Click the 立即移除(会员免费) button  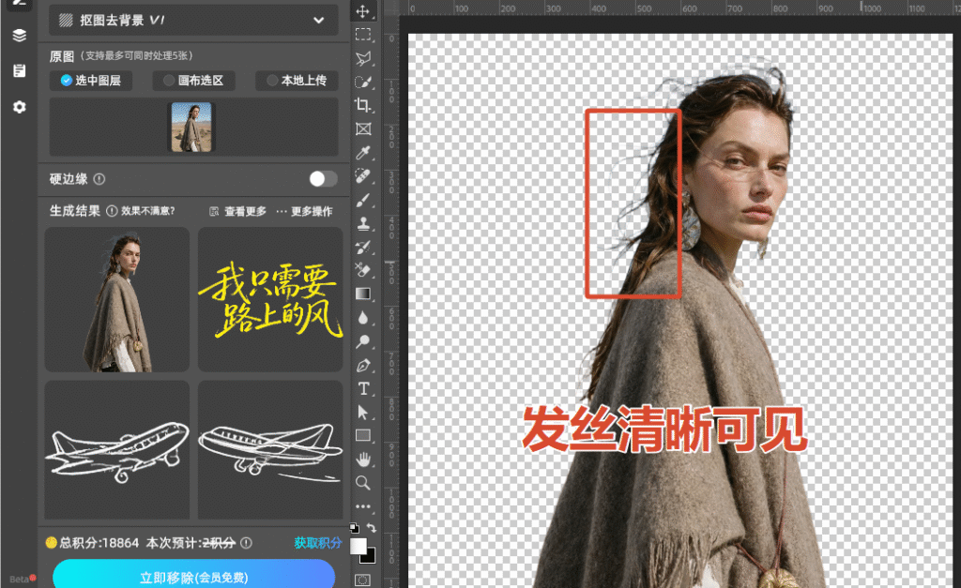pyautogui.click(x=193, y=576)
